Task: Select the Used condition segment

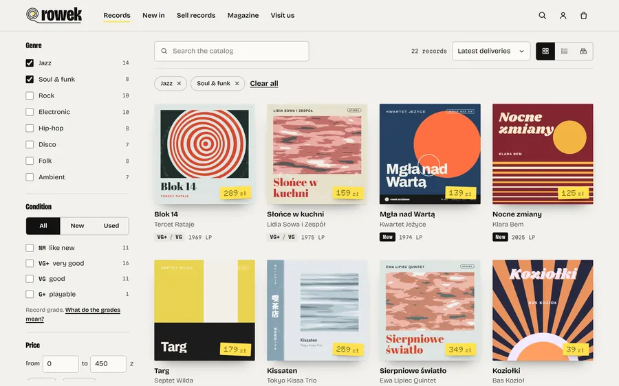Action: [x=111, y=226]
